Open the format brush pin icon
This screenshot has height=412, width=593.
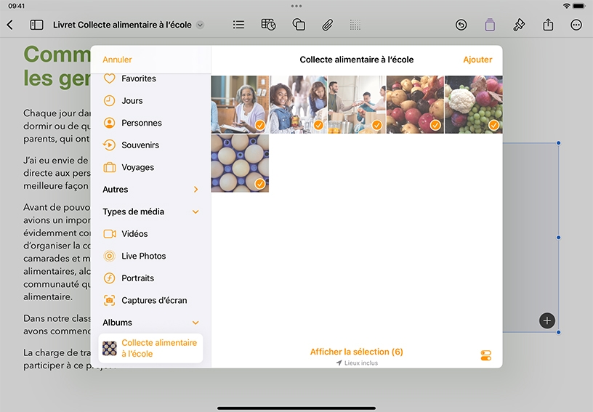pyautogui.click(x=519, y=25)
